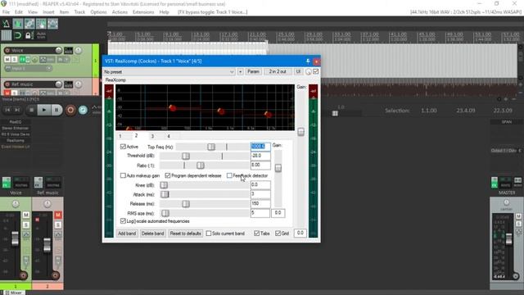
Task: Click the Param button in ReaXcomp
Action: 253,72
